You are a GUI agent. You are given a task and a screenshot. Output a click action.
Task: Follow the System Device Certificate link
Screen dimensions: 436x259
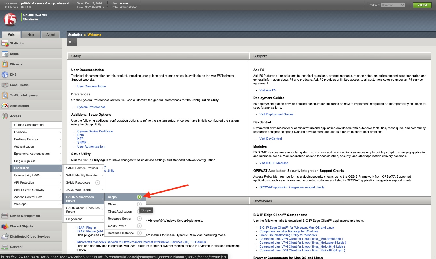95,131
